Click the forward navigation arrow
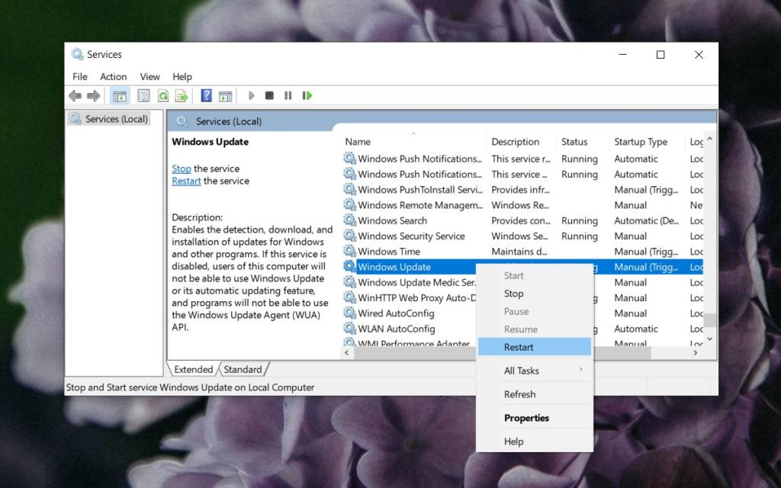781x488 pixels. (x=93, y=95)
